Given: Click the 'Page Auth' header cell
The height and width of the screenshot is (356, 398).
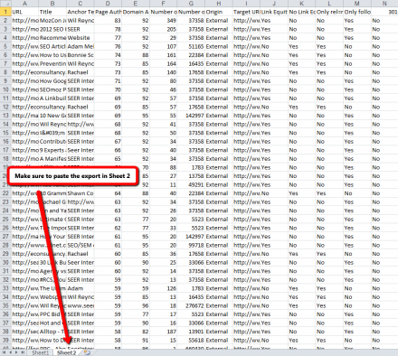Looking at the screenshot, I should 108,12.
